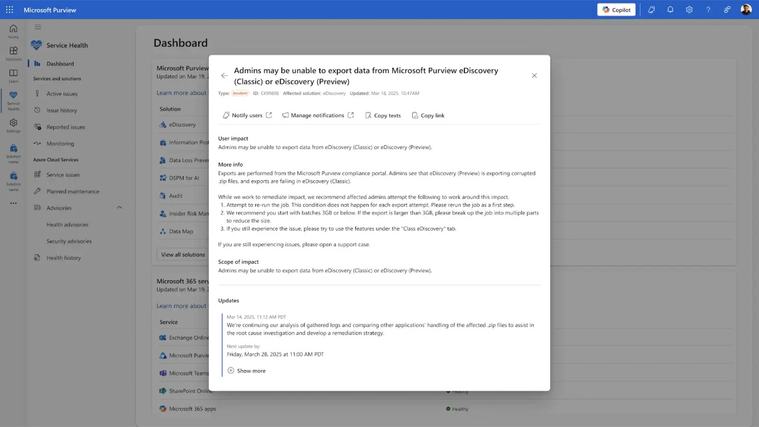Image resolution: width=759 pixels, height=427 pixels.
Task: Click Microsoft Purview title in header
Action: (x=50, y=10)
